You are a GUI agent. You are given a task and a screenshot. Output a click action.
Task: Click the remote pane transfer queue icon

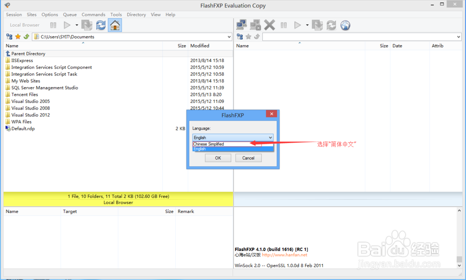pos(317,25)
